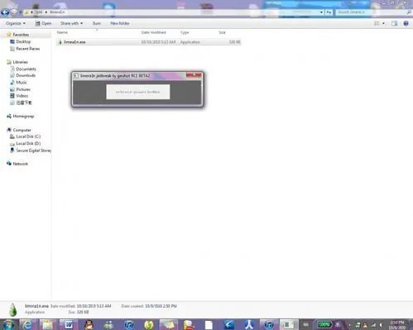
Task: Open the view options dropdown arrow
Action: pyautogui.click(x=383, y=23)
